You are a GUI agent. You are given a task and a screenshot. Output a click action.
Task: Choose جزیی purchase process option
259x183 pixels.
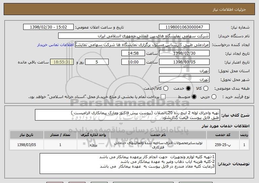[214, 97]
